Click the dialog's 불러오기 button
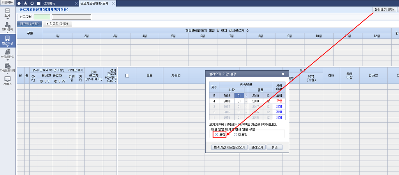Viewport: 399px width, 175px height. tap(257, 147)
